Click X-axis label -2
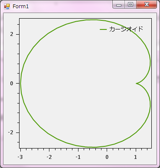The height and width of the screenshot is (168, 160). click(x=49, y=157)
